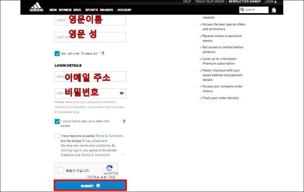The image size is (304, 192).
Task: Uncheck 'Yes, I am over 13 years old'
Action: click(57, 54)
